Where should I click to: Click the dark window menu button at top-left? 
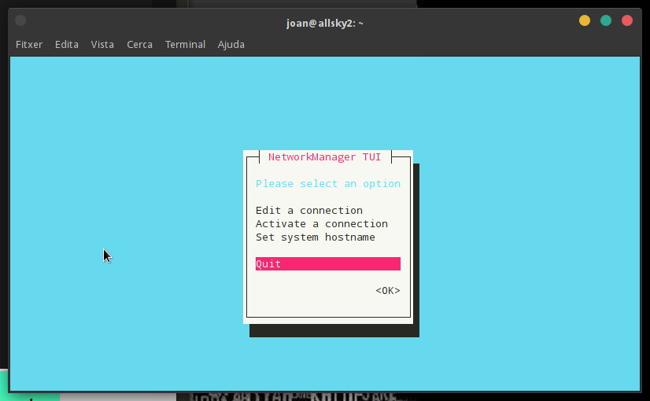pos(20,20)
